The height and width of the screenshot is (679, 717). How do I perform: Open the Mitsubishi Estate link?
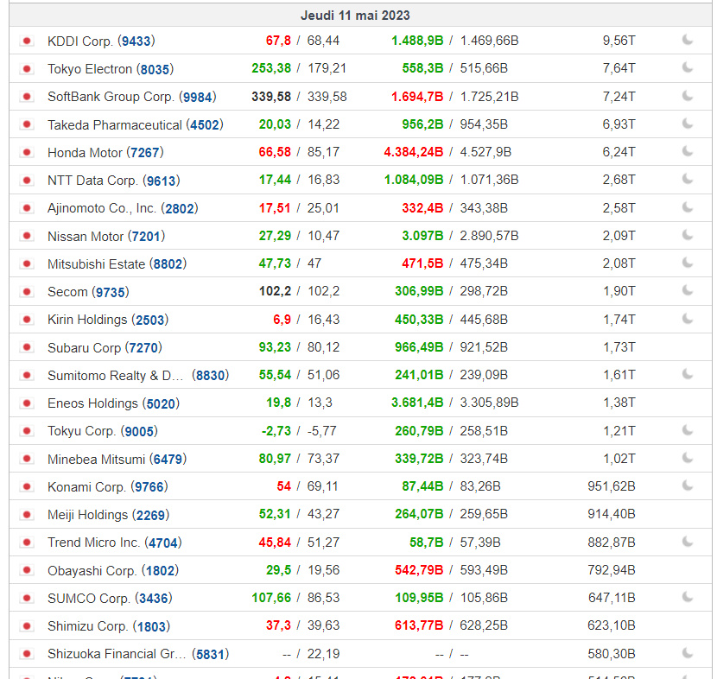pos(97,264)
